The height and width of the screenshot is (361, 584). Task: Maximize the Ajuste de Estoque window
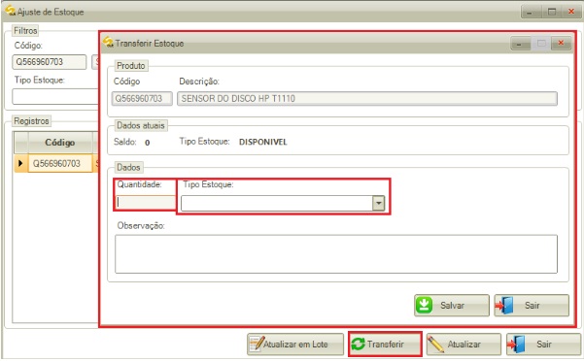552,12
